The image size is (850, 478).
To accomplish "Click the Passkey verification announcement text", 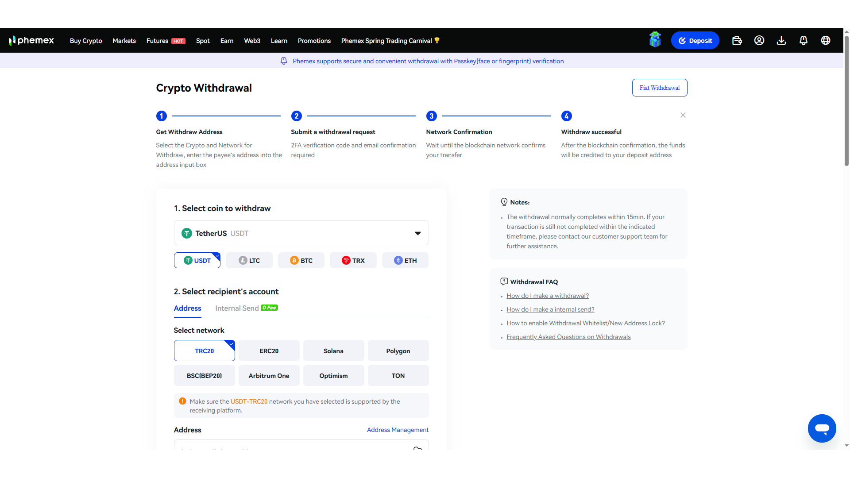I will (428, 61).
